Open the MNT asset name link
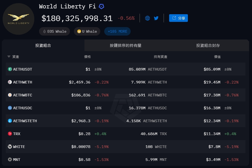Image resolution: width=252 pixels, height=168 pixels. pos(17,160)
